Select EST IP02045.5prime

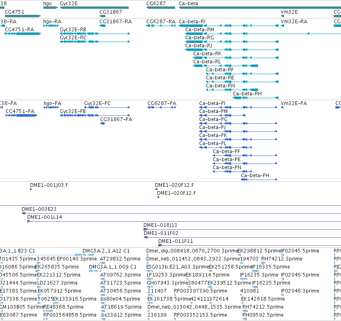(300, 251)
